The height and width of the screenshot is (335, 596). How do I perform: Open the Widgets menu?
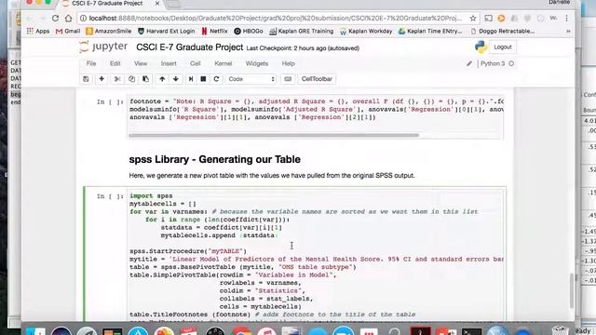click(257, 63)
